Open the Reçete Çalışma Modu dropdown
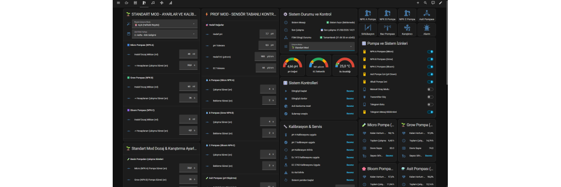This screenshot has width=561, height=187. click(164, 24)
